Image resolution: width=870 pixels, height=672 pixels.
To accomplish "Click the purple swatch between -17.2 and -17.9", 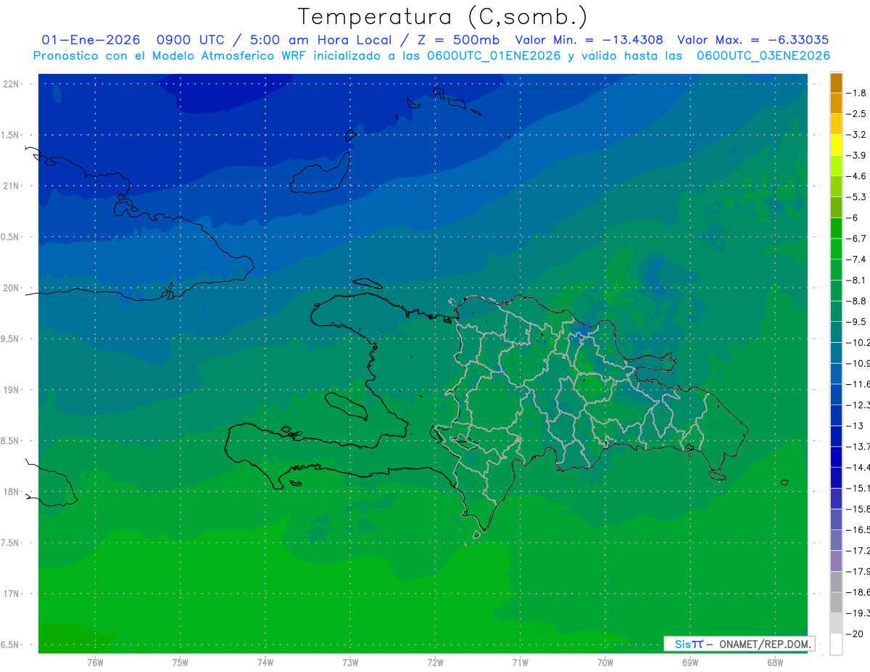I will (x=836, y=561).
